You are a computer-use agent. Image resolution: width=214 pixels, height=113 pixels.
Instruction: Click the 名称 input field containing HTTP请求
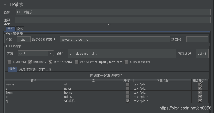point(113,12)
